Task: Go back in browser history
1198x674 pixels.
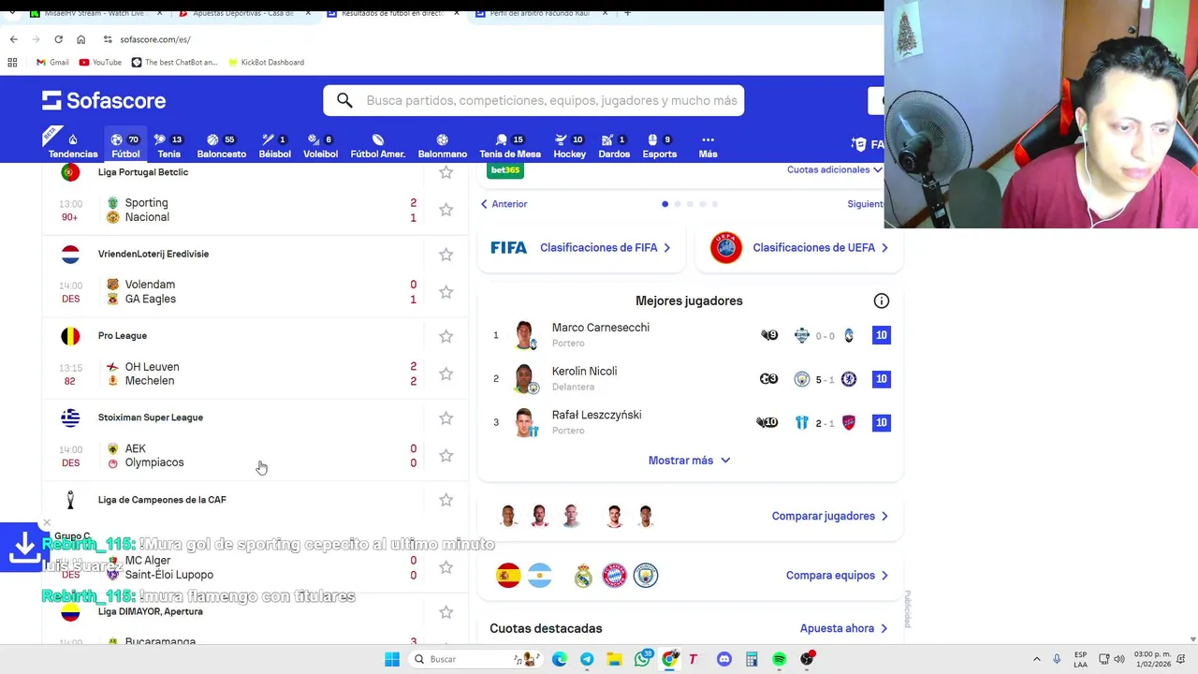Action: tap(13, 39)
